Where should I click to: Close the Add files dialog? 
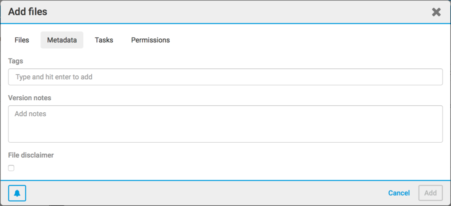[x=436, y=12]
